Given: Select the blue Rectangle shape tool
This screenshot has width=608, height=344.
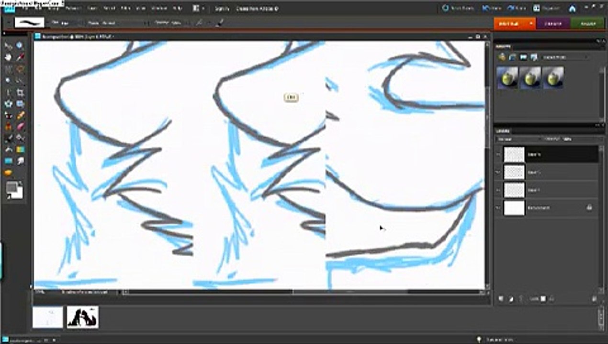Looking at the screenshot, I should (8, 162).
